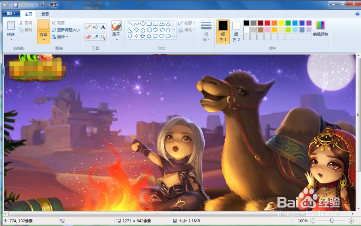Choose the Right triangle shape
Viewport: 361px width, 226px height.
130,30
